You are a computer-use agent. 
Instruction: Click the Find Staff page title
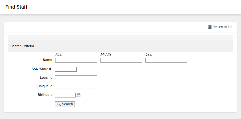click(x=16, y=7)
